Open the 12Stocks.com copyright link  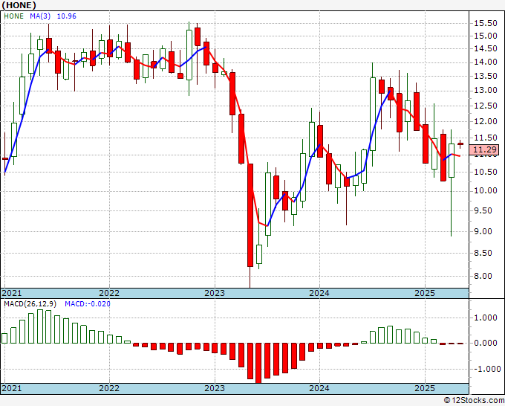pyautogui.click(x=474, y=401)
